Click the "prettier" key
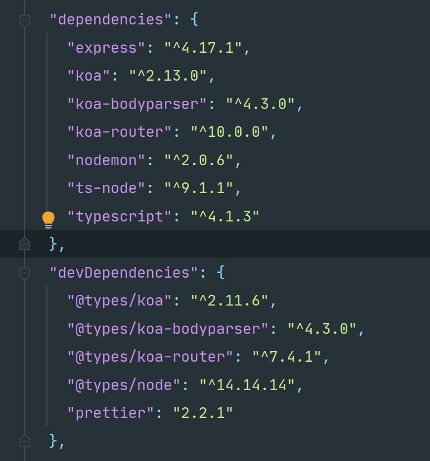The width and height of the screenshot is (430, 461). pos(111,414)
